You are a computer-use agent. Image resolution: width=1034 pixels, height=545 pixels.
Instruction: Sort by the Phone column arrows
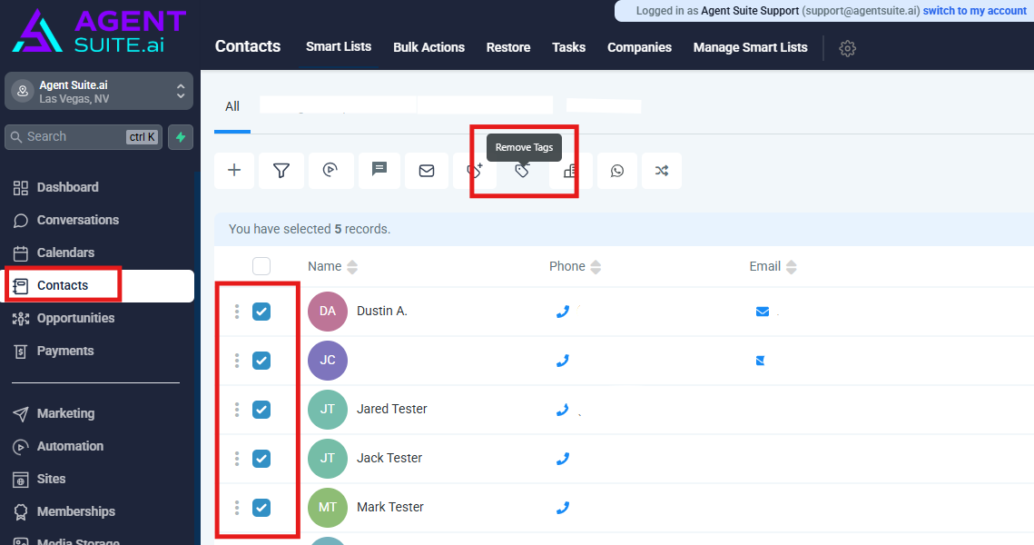point(596,266)
